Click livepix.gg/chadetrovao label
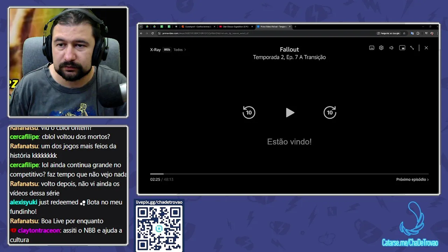The image size is (448, 252). (x=159, y=202)
